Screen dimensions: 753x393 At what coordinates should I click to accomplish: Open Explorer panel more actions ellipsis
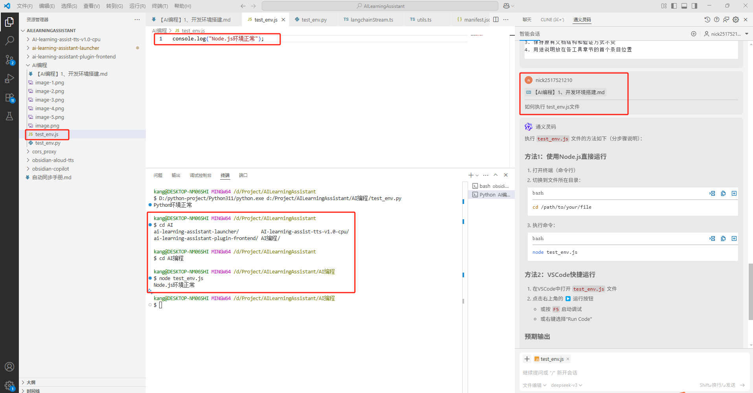click(x=137, y=20)
